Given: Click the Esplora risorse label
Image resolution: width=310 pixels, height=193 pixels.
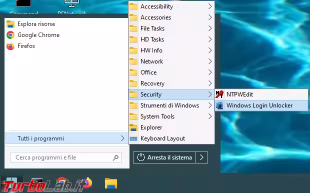Looking at the screenshot, I should (x=36, y=24).
